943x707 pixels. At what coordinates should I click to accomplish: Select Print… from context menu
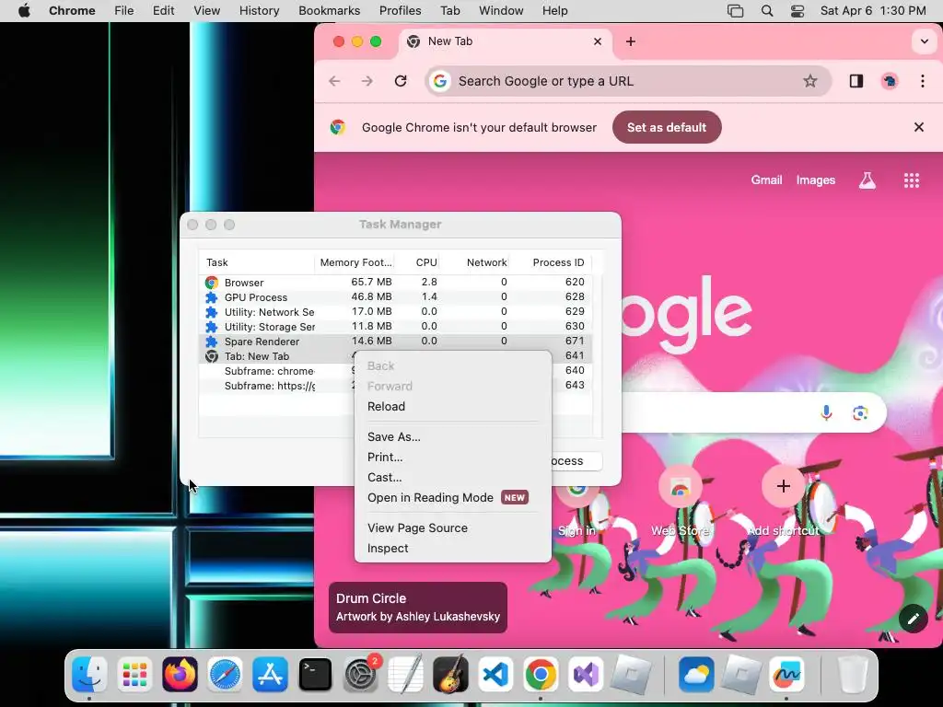452,458
